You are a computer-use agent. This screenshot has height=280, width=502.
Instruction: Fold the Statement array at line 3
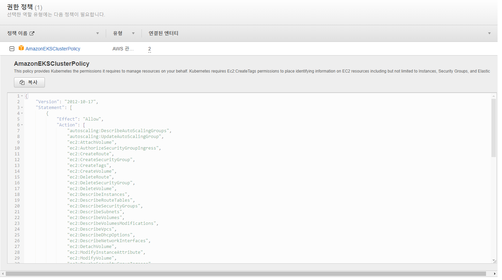point(22,108)
